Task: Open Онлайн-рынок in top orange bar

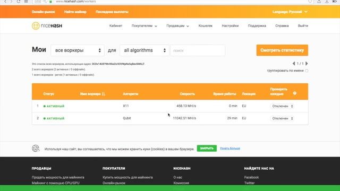Action: point(43,12)
